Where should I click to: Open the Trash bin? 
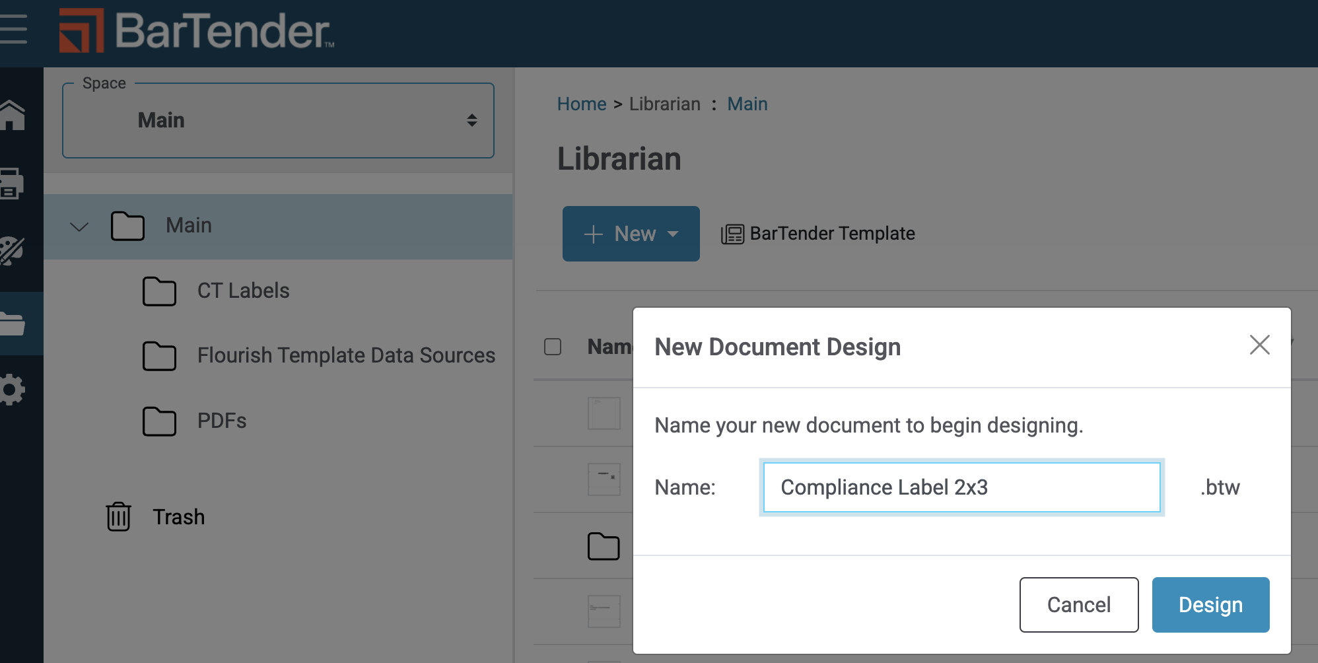click(156, 516)
